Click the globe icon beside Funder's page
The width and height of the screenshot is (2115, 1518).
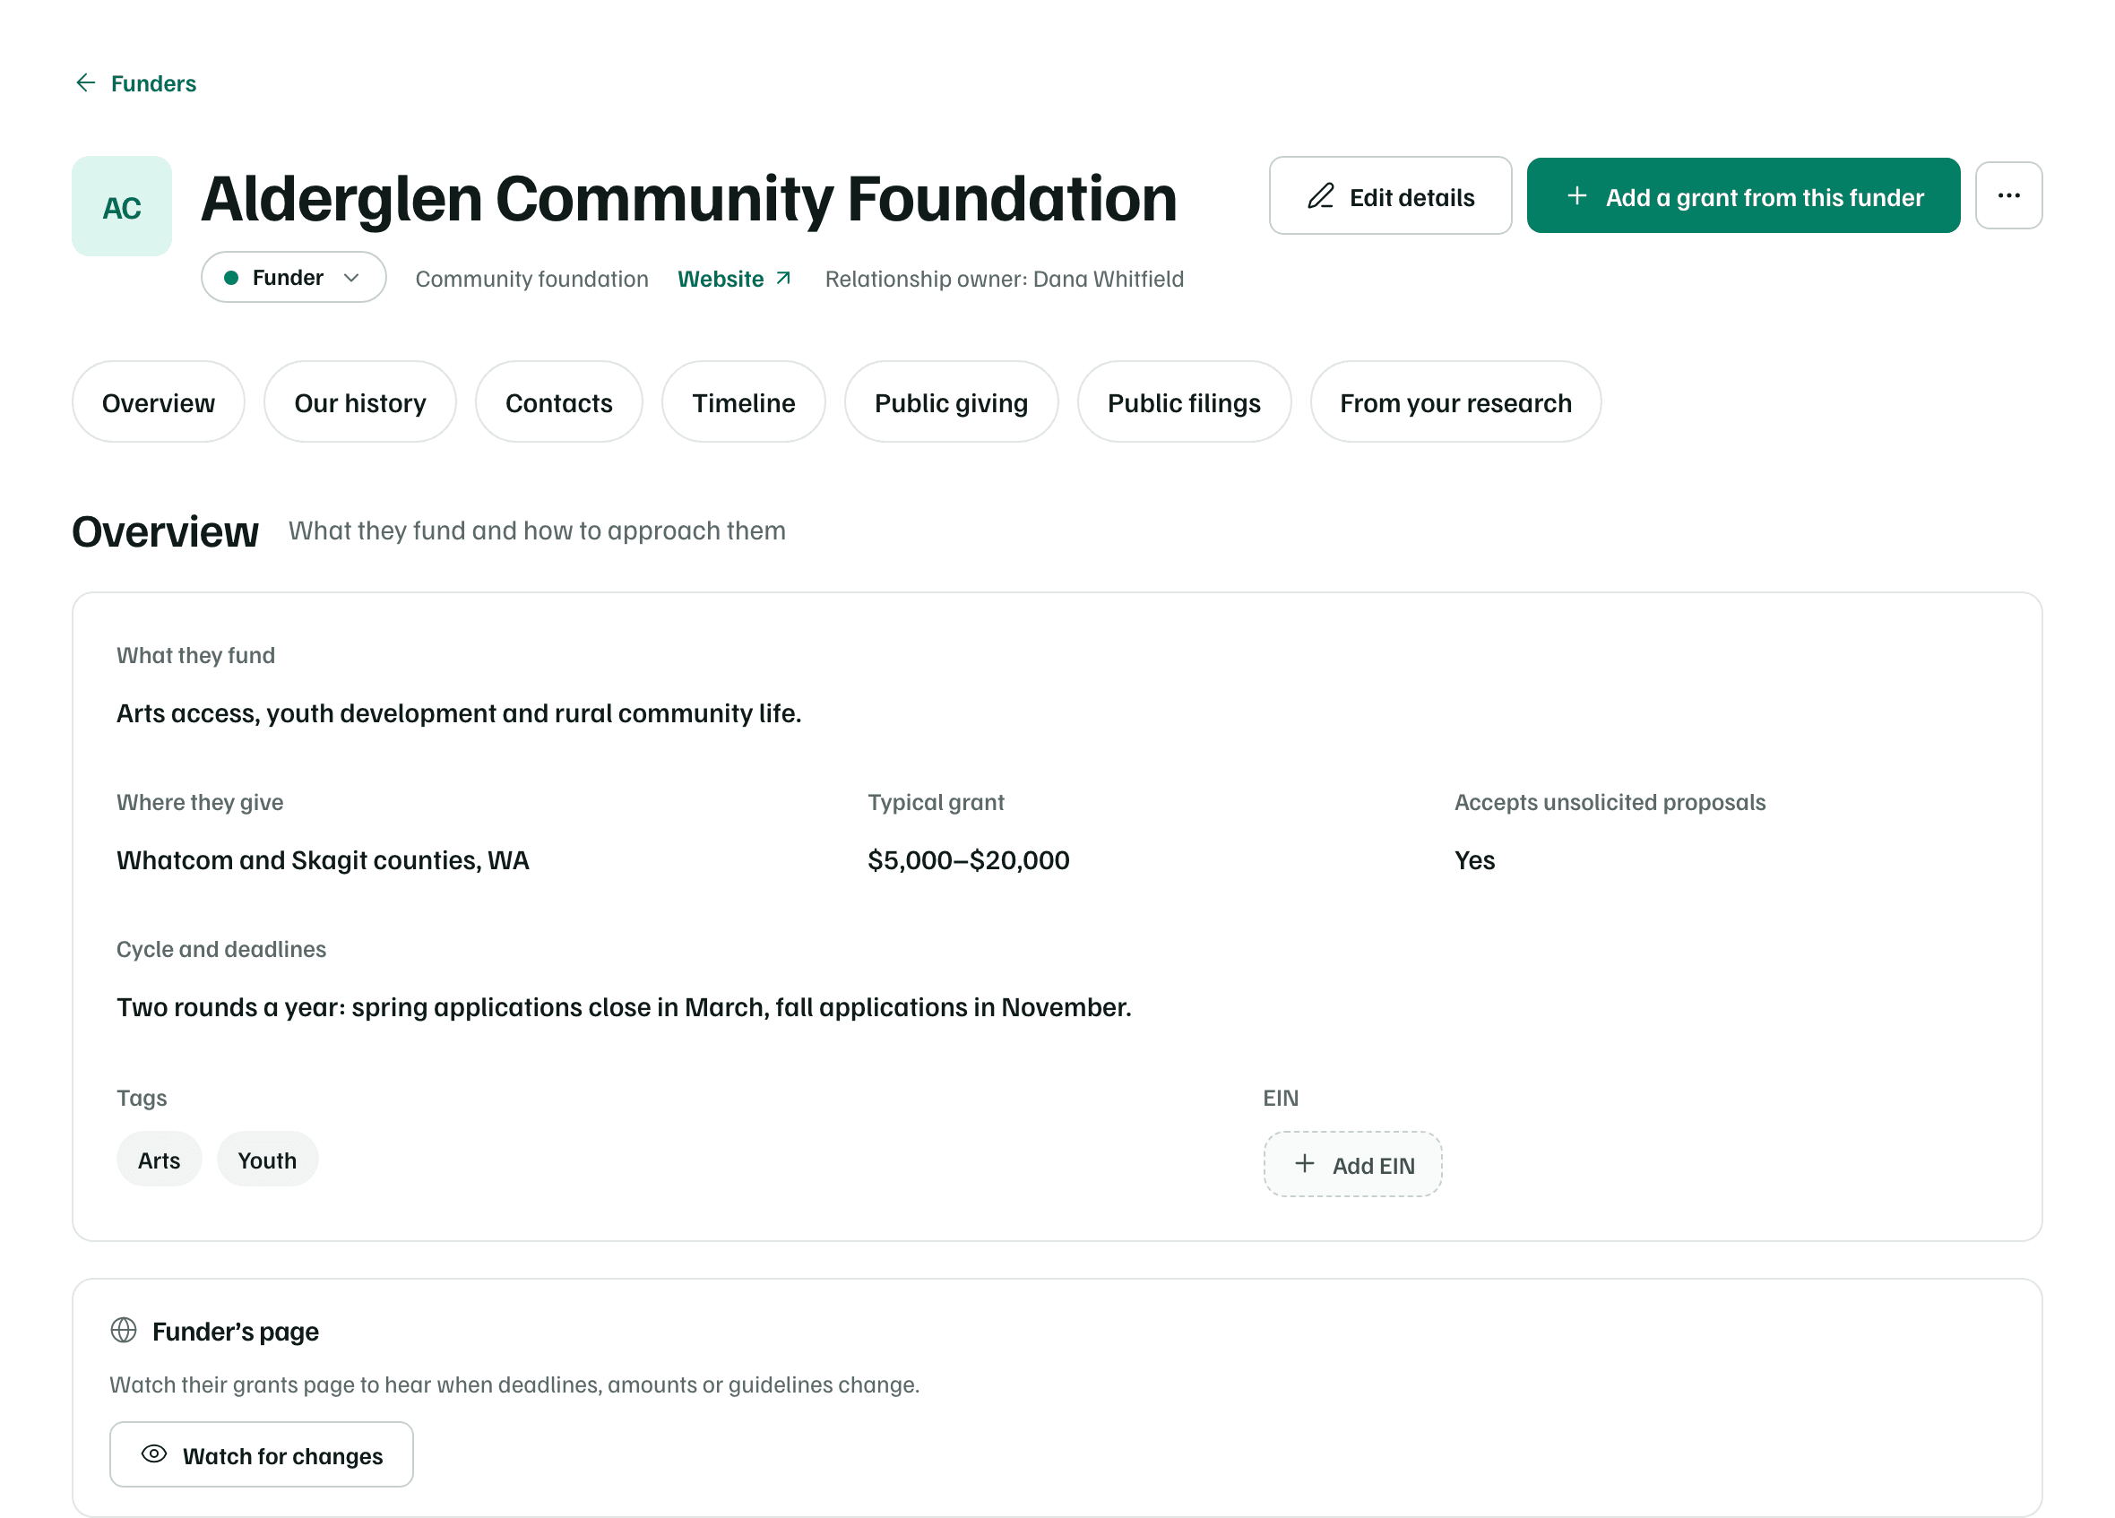(123, 1330)
